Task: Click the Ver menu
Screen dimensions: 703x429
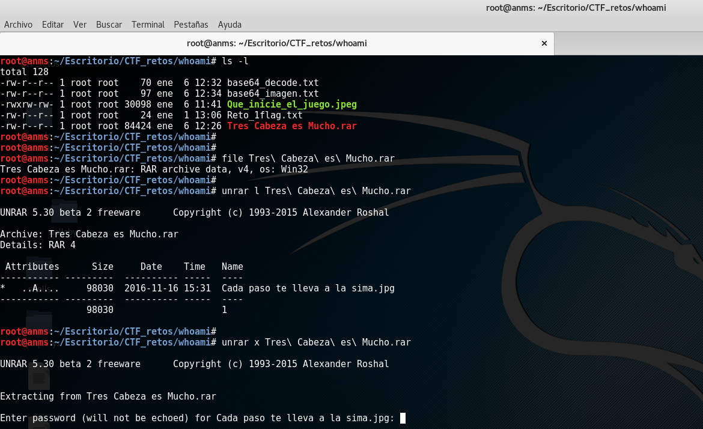Action: (x=80, y=25)
